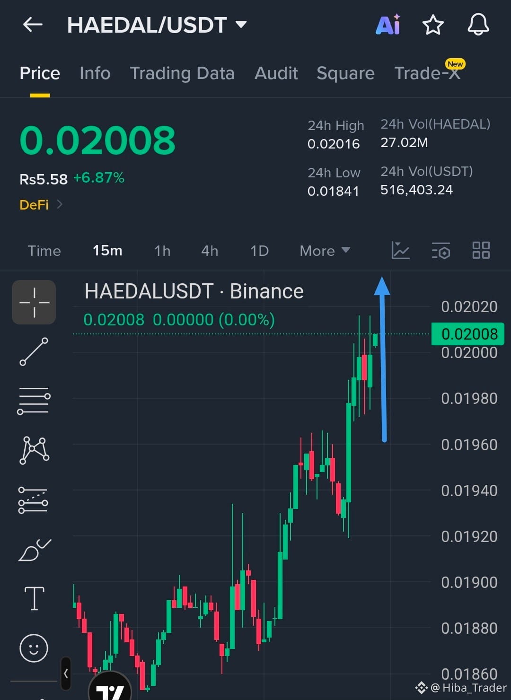Click the Rs5.58 converted price
The width and height of the screenshot is (511, 700).
(44, 179)
